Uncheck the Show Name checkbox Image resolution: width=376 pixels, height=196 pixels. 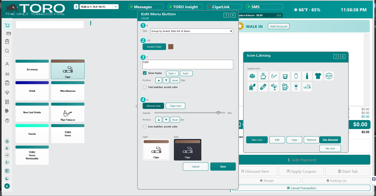pyautogui.click(x=145, y=73)
